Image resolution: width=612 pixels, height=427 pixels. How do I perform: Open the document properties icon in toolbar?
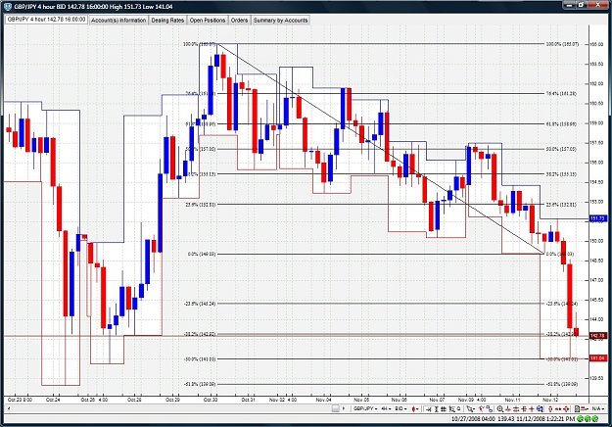tap(577, 409)
